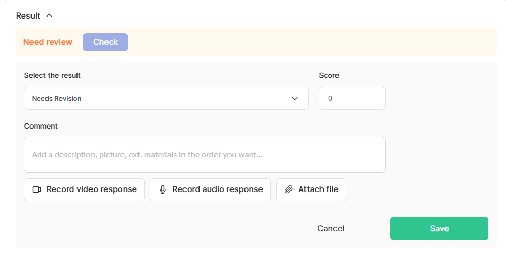The image size is (506, 253).
Task: Cancel the result editing
Action: [x=331, y=228]
